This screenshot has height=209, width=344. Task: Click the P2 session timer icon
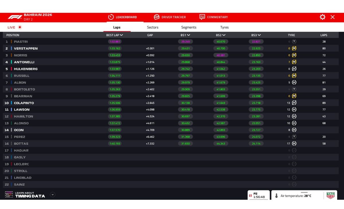point(250,195)
